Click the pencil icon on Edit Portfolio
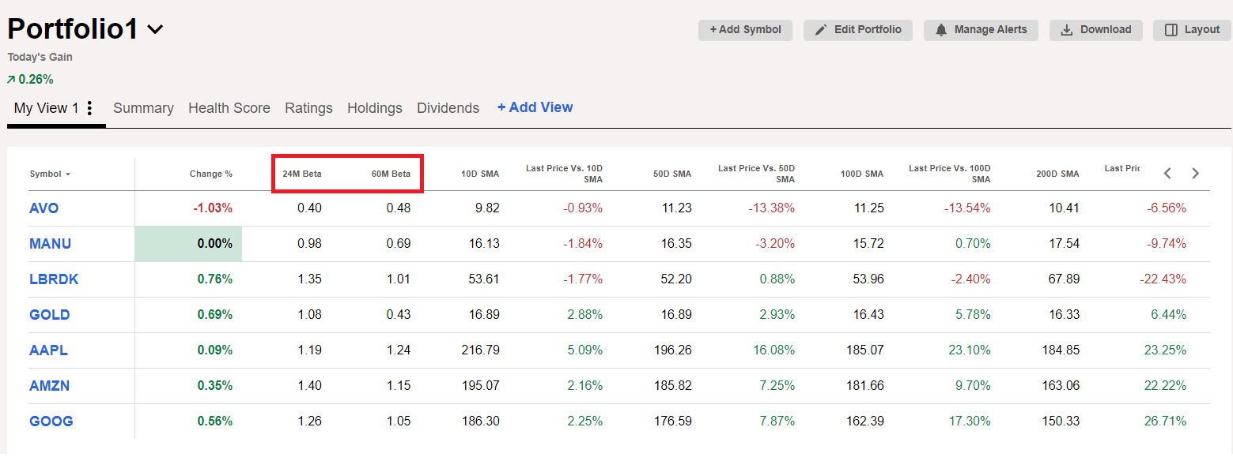The height and width of the screenshot is (457, 1233). pos(819,30)
